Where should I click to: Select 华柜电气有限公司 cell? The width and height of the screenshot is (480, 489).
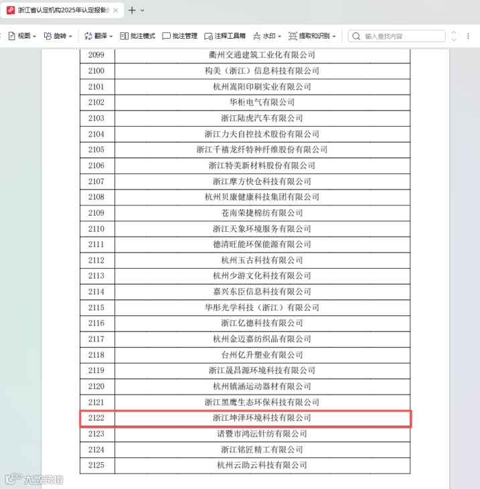(262, 102)
